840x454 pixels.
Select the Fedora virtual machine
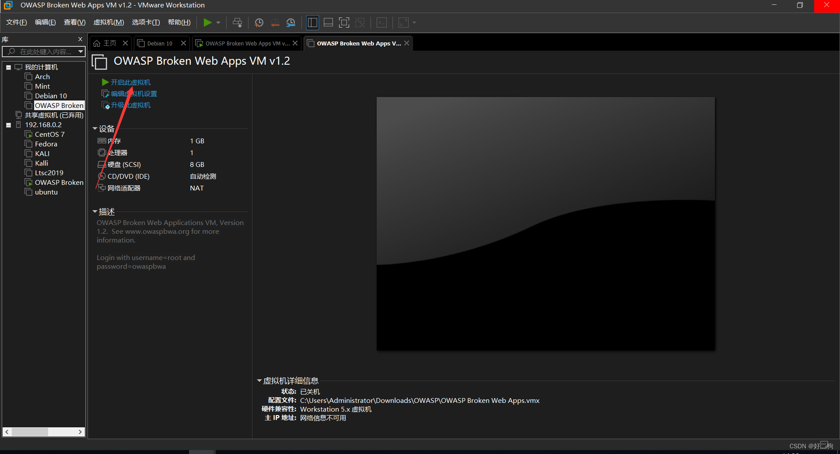tap(46, 144)
